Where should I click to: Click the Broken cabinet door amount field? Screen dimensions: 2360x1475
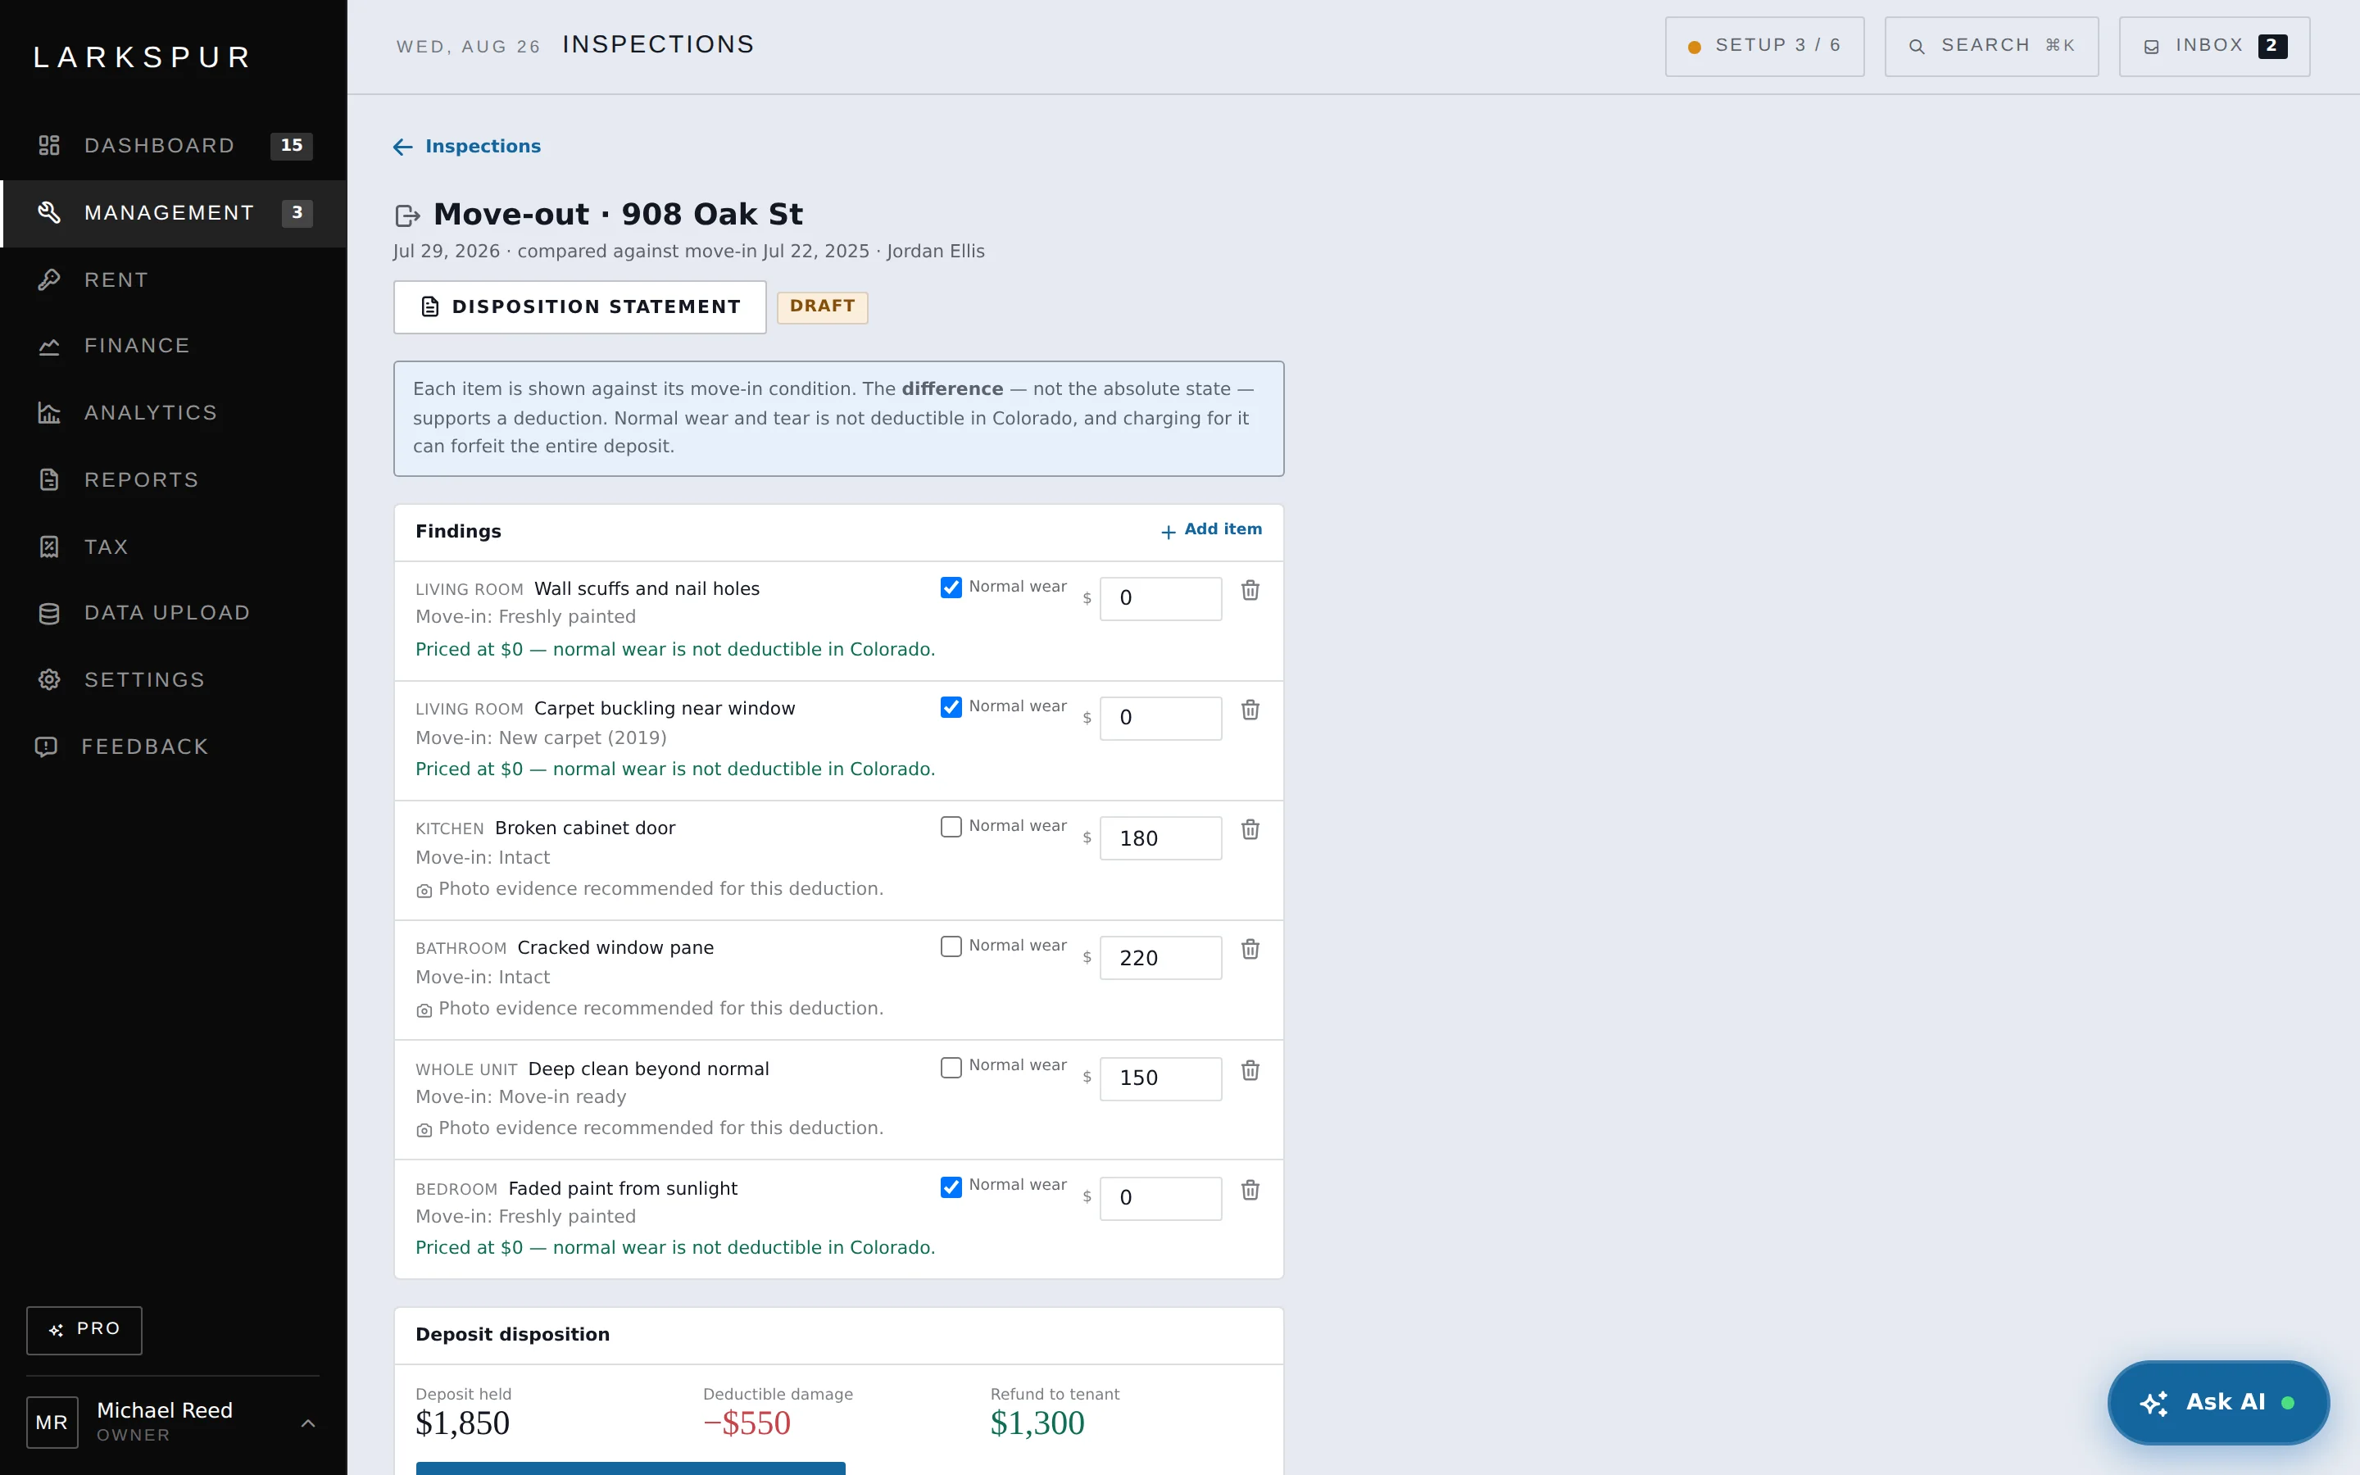click(1160, 839)
